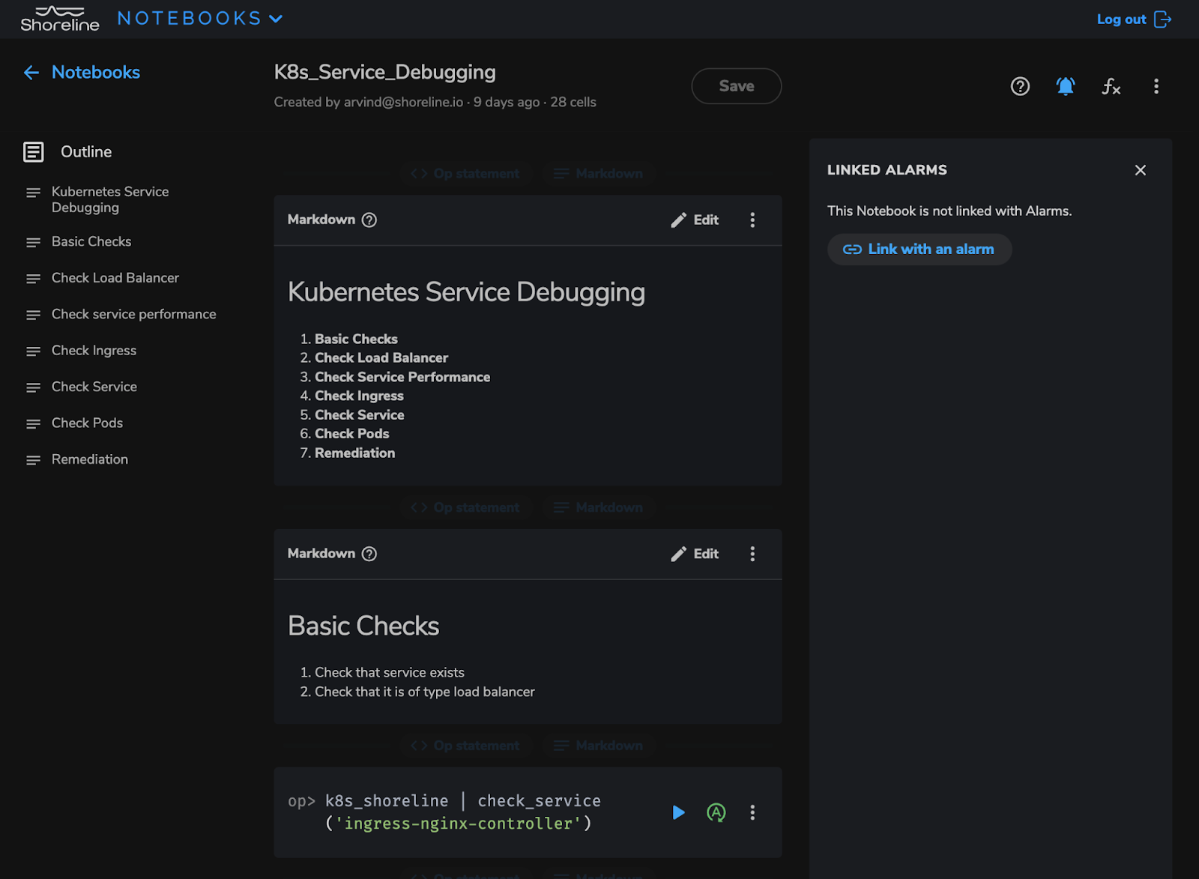This screenshot has height=879, width=1199.
Task: Click 'This Notebook is not linked with Alarms.' text
Action: (x=949, y=211)
